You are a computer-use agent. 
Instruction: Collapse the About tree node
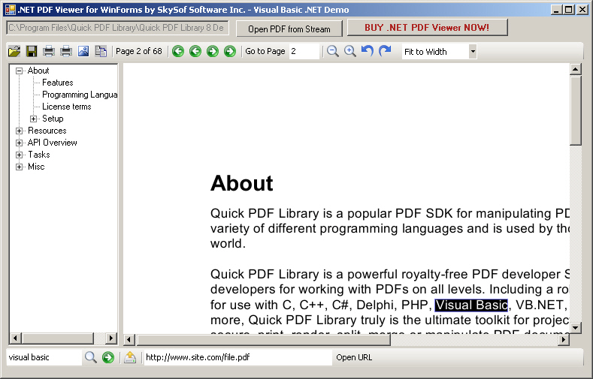[19, 71]
